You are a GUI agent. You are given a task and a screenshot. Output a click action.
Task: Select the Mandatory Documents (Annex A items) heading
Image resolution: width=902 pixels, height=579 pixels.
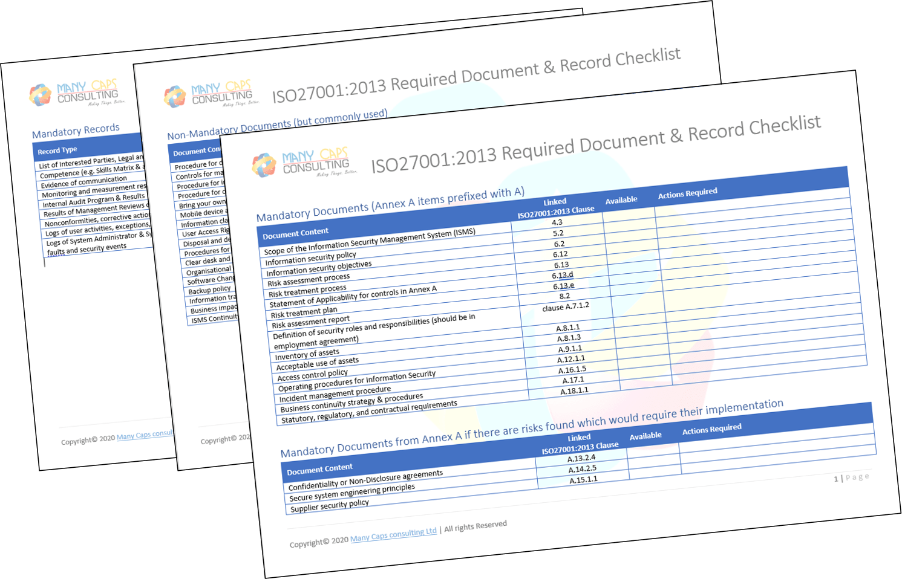coord(390,204)
